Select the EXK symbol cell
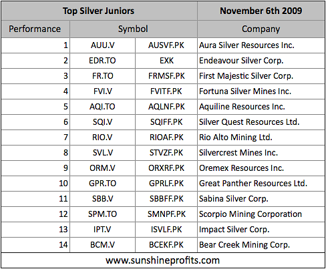326x269 pixels. (x=166, y=61)
